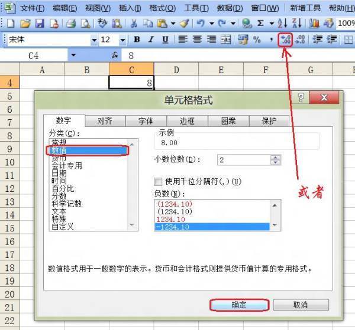Align text left
The width and height of the screenshot is (355, 330).
pyautogui.click(x=183, y=40)
